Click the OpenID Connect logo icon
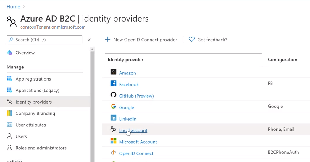The height and width of the screenshot is (162, 310). point(113,152)
